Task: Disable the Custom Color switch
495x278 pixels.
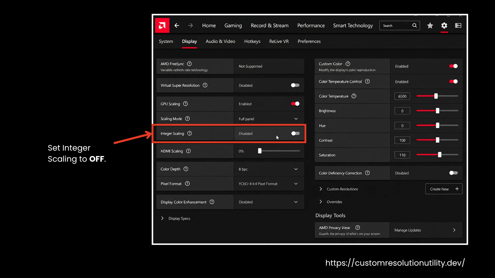Action: coord(453,66)
